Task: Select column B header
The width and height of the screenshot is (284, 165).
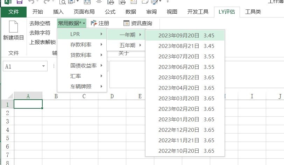Action: pyautogui.click(x=56, y=96)
